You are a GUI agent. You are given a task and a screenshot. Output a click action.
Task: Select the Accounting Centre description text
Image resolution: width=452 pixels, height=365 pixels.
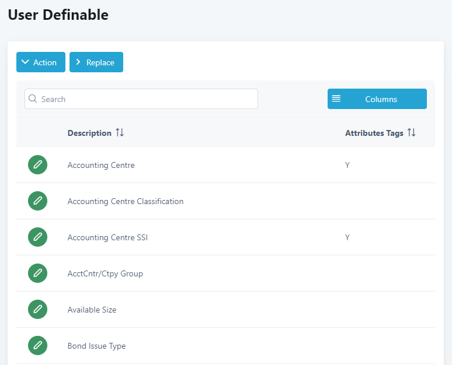click(101, 165)
